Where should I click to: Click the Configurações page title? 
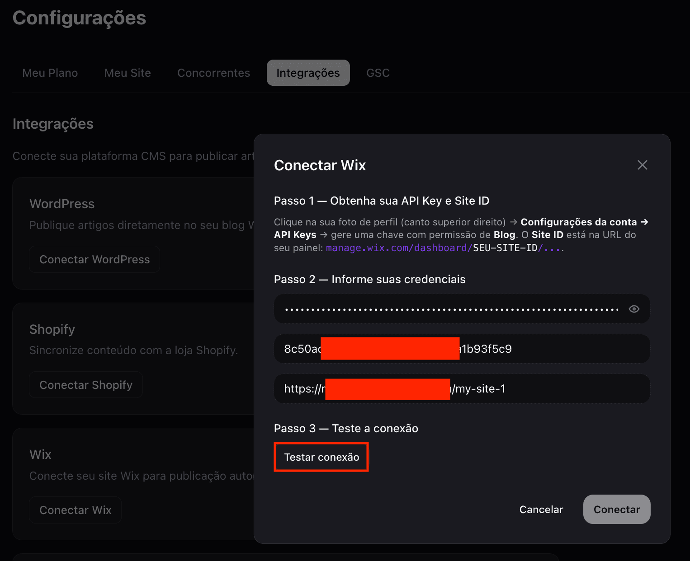pyautogui.click(x=80, y=18)
